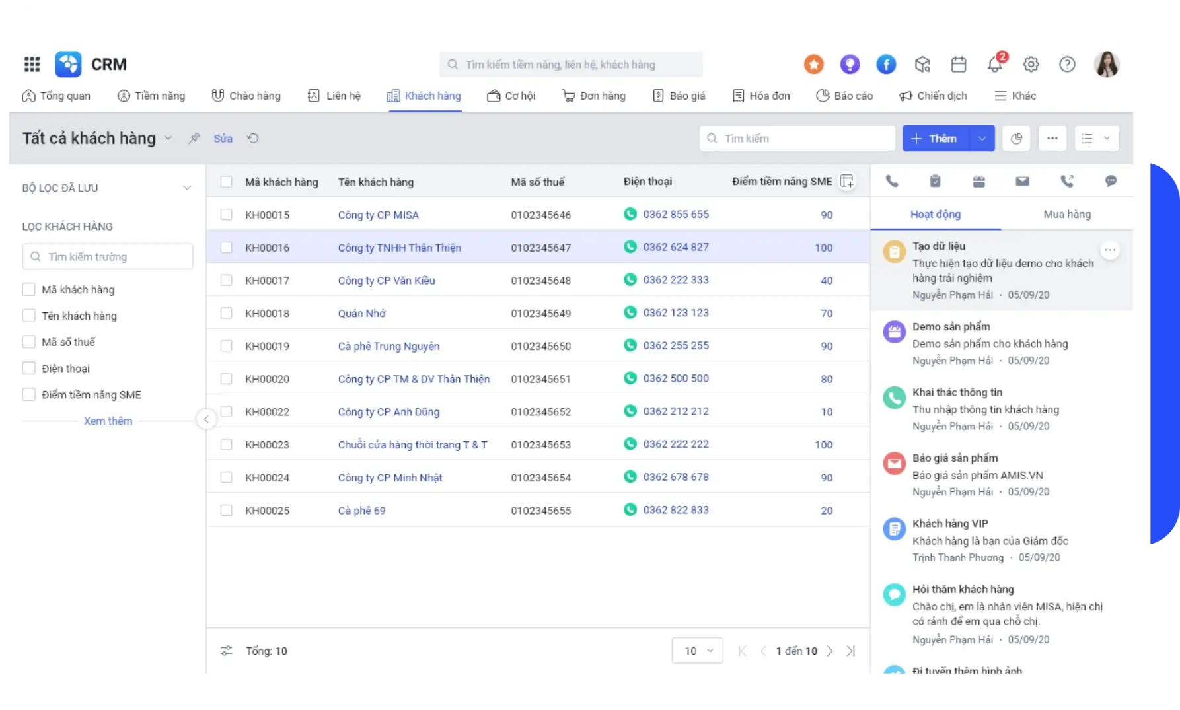Open the Báo cáo tab
Screen dimensions: 1180x710
[x=844, y=96]
